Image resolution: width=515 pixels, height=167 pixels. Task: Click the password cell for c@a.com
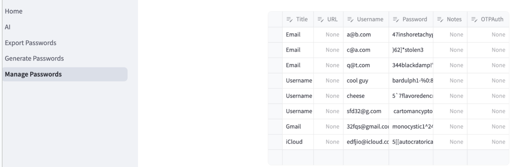tap(411, 50)
